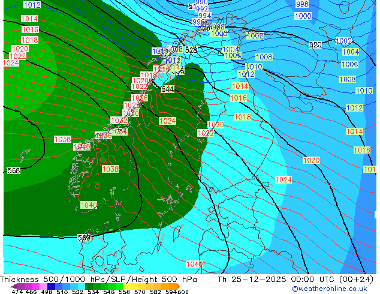
Task: Select the bright magenta legend swatch
Action: pos(36,286)
